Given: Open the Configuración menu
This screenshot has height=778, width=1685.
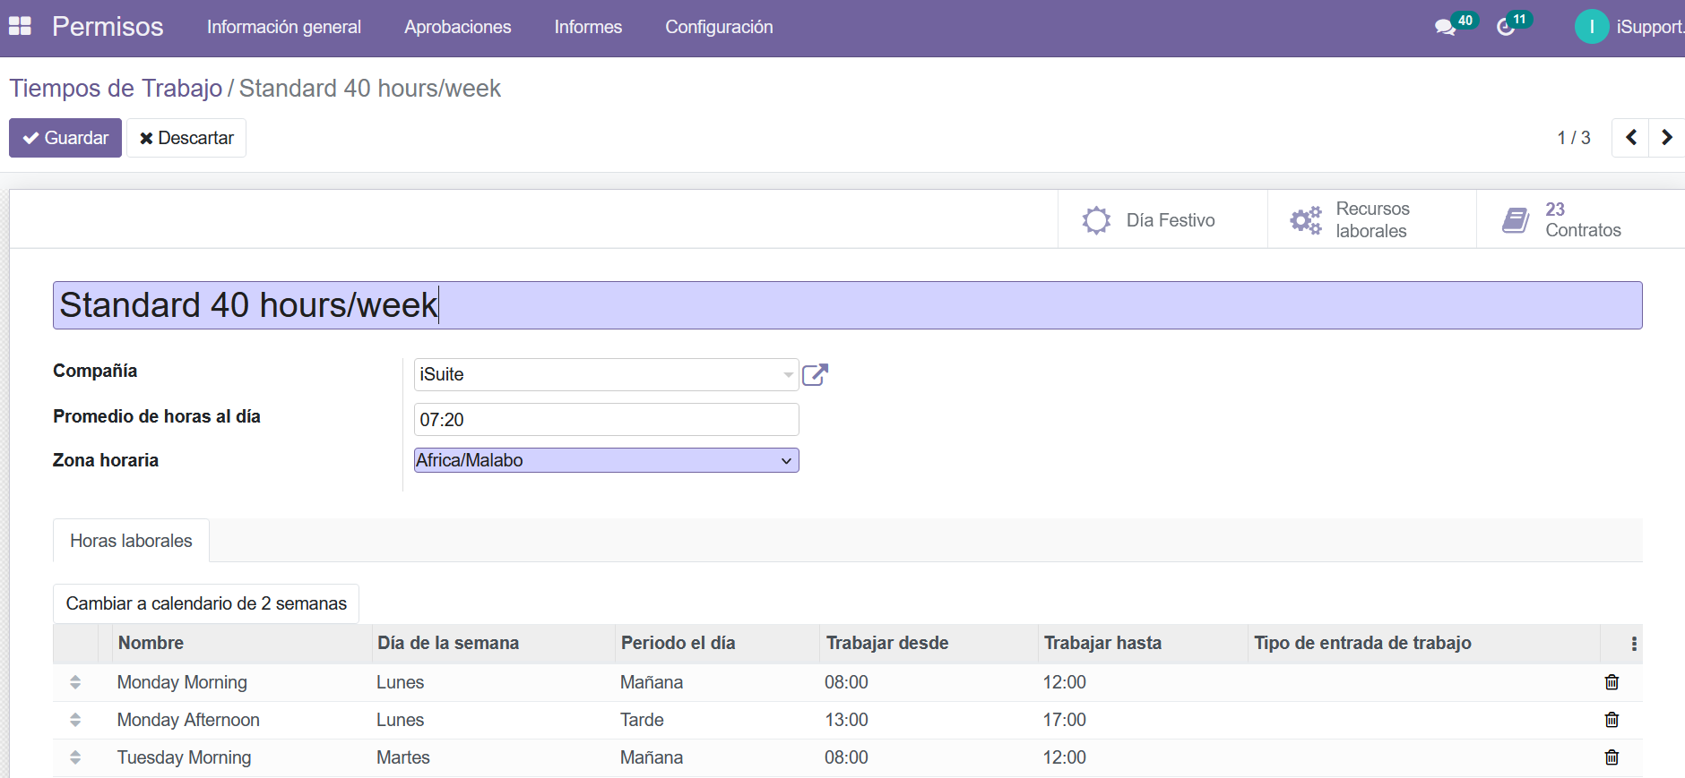Looking at the screenshot, I should [x=719, y=27].
